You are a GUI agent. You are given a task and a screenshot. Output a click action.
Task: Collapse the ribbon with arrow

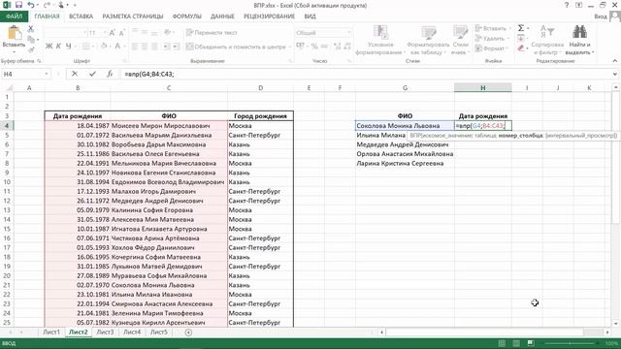click(x=614, y=61)
